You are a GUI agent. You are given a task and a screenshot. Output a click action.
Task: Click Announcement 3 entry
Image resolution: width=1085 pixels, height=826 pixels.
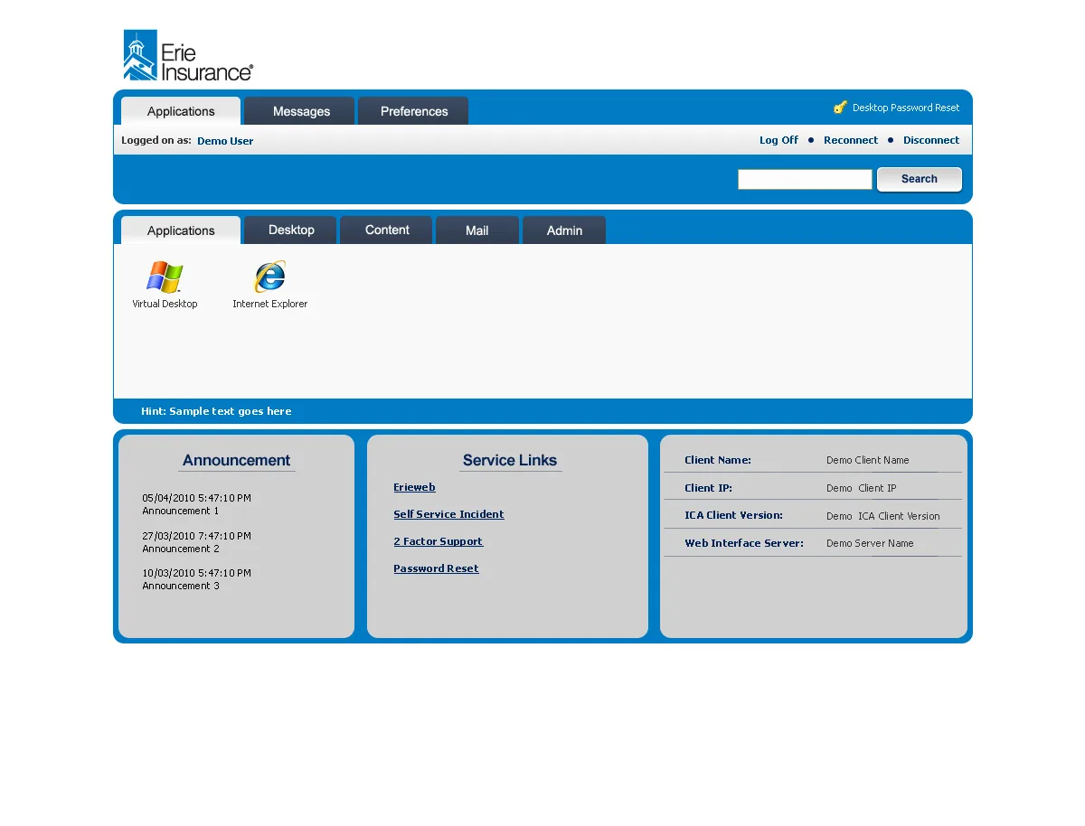(181, 586)
